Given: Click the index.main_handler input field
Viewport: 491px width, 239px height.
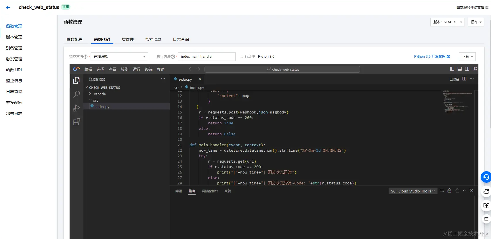Looking at the screenshot, I should pyautogui.click(x=207, y=57).
